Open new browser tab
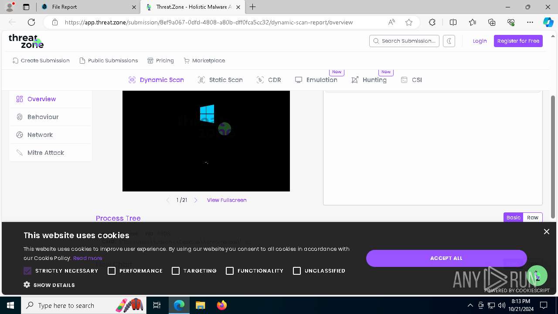The width and height of the screenshot is (558, 314). point(253,7)
